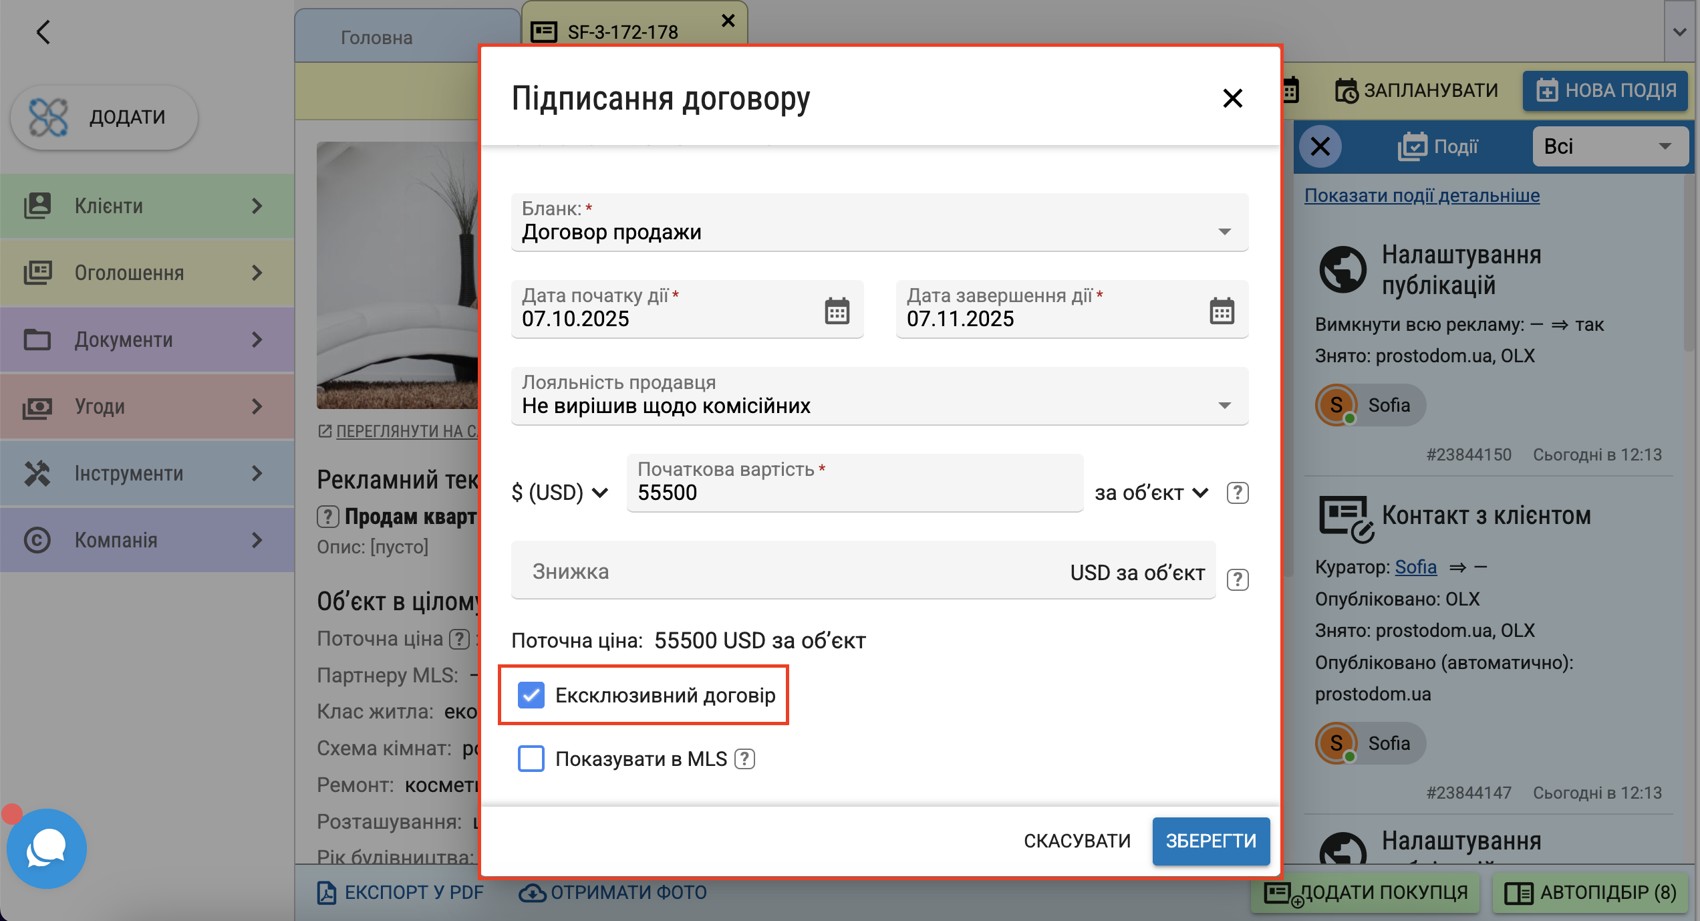Open the support chat bubble
Viewport: 1700px width, 921px height.
pos(47,848)
